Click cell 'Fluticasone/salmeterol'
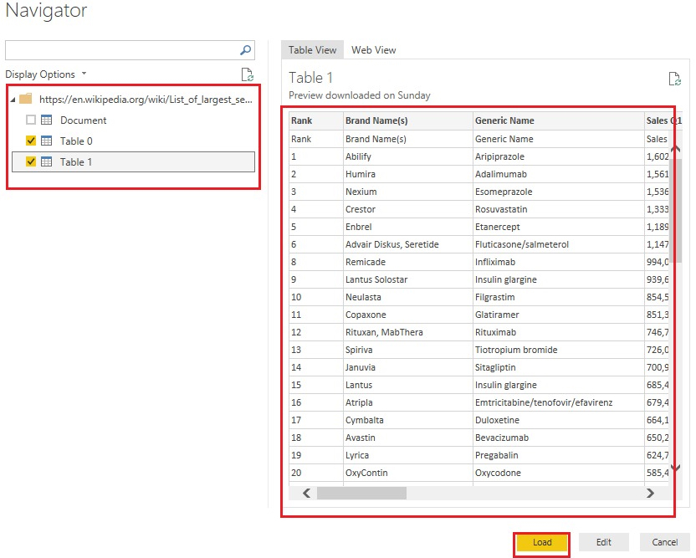Image resolution: width=696 pixels, height=558 pixels. tap(559, 244)
